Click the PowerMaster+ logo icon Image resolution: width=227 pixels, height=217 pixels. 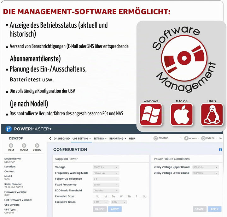pyautogui.click(x=9, y=129)
